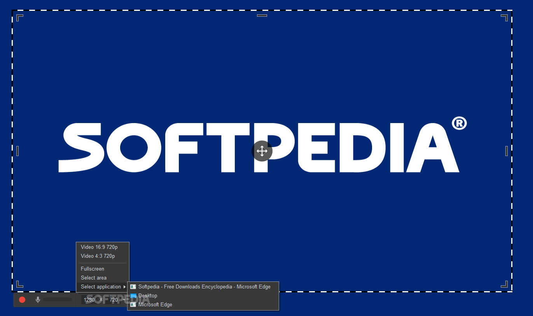Click the right edge middle handle

pos(507,151)
